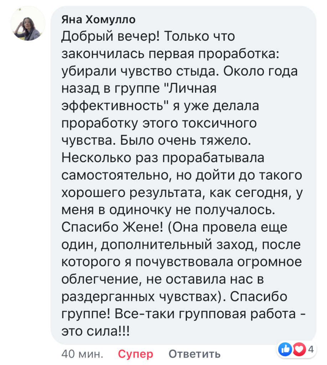Click the phrase "раздерганных чувствах"

pos(139,296)
